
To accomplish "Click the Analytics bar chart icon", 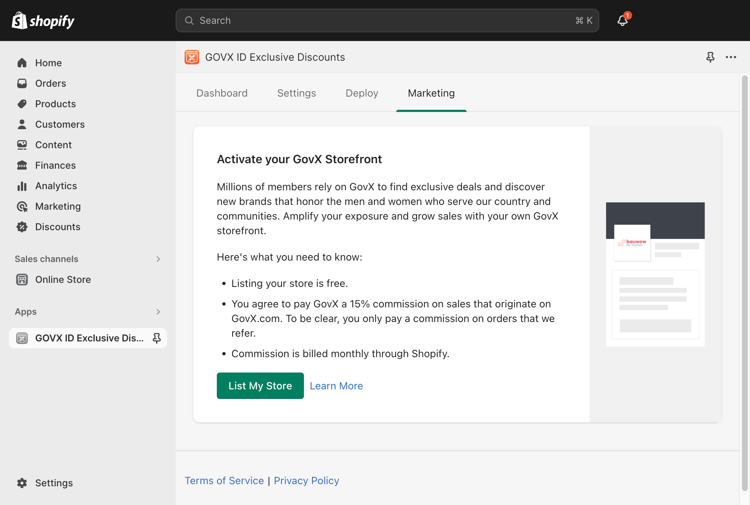I will click(22, 186).
